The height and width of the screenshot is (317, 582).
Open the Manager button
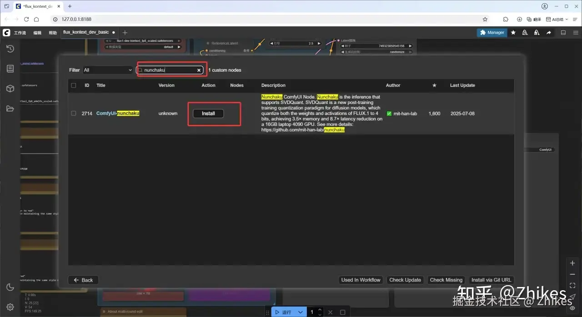492,33
